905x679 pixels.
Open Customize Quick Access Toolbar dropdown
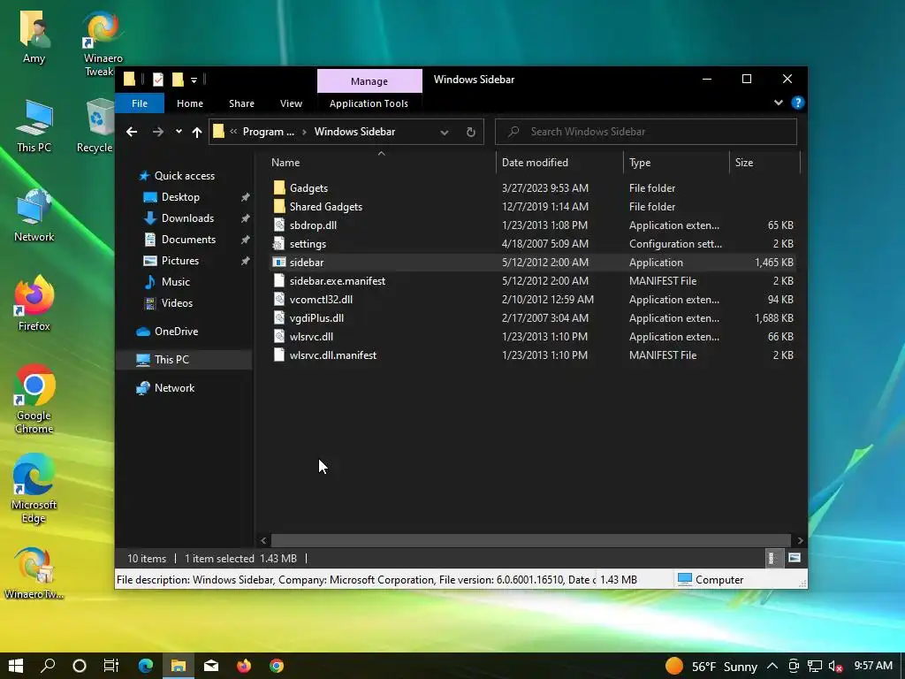194,80
